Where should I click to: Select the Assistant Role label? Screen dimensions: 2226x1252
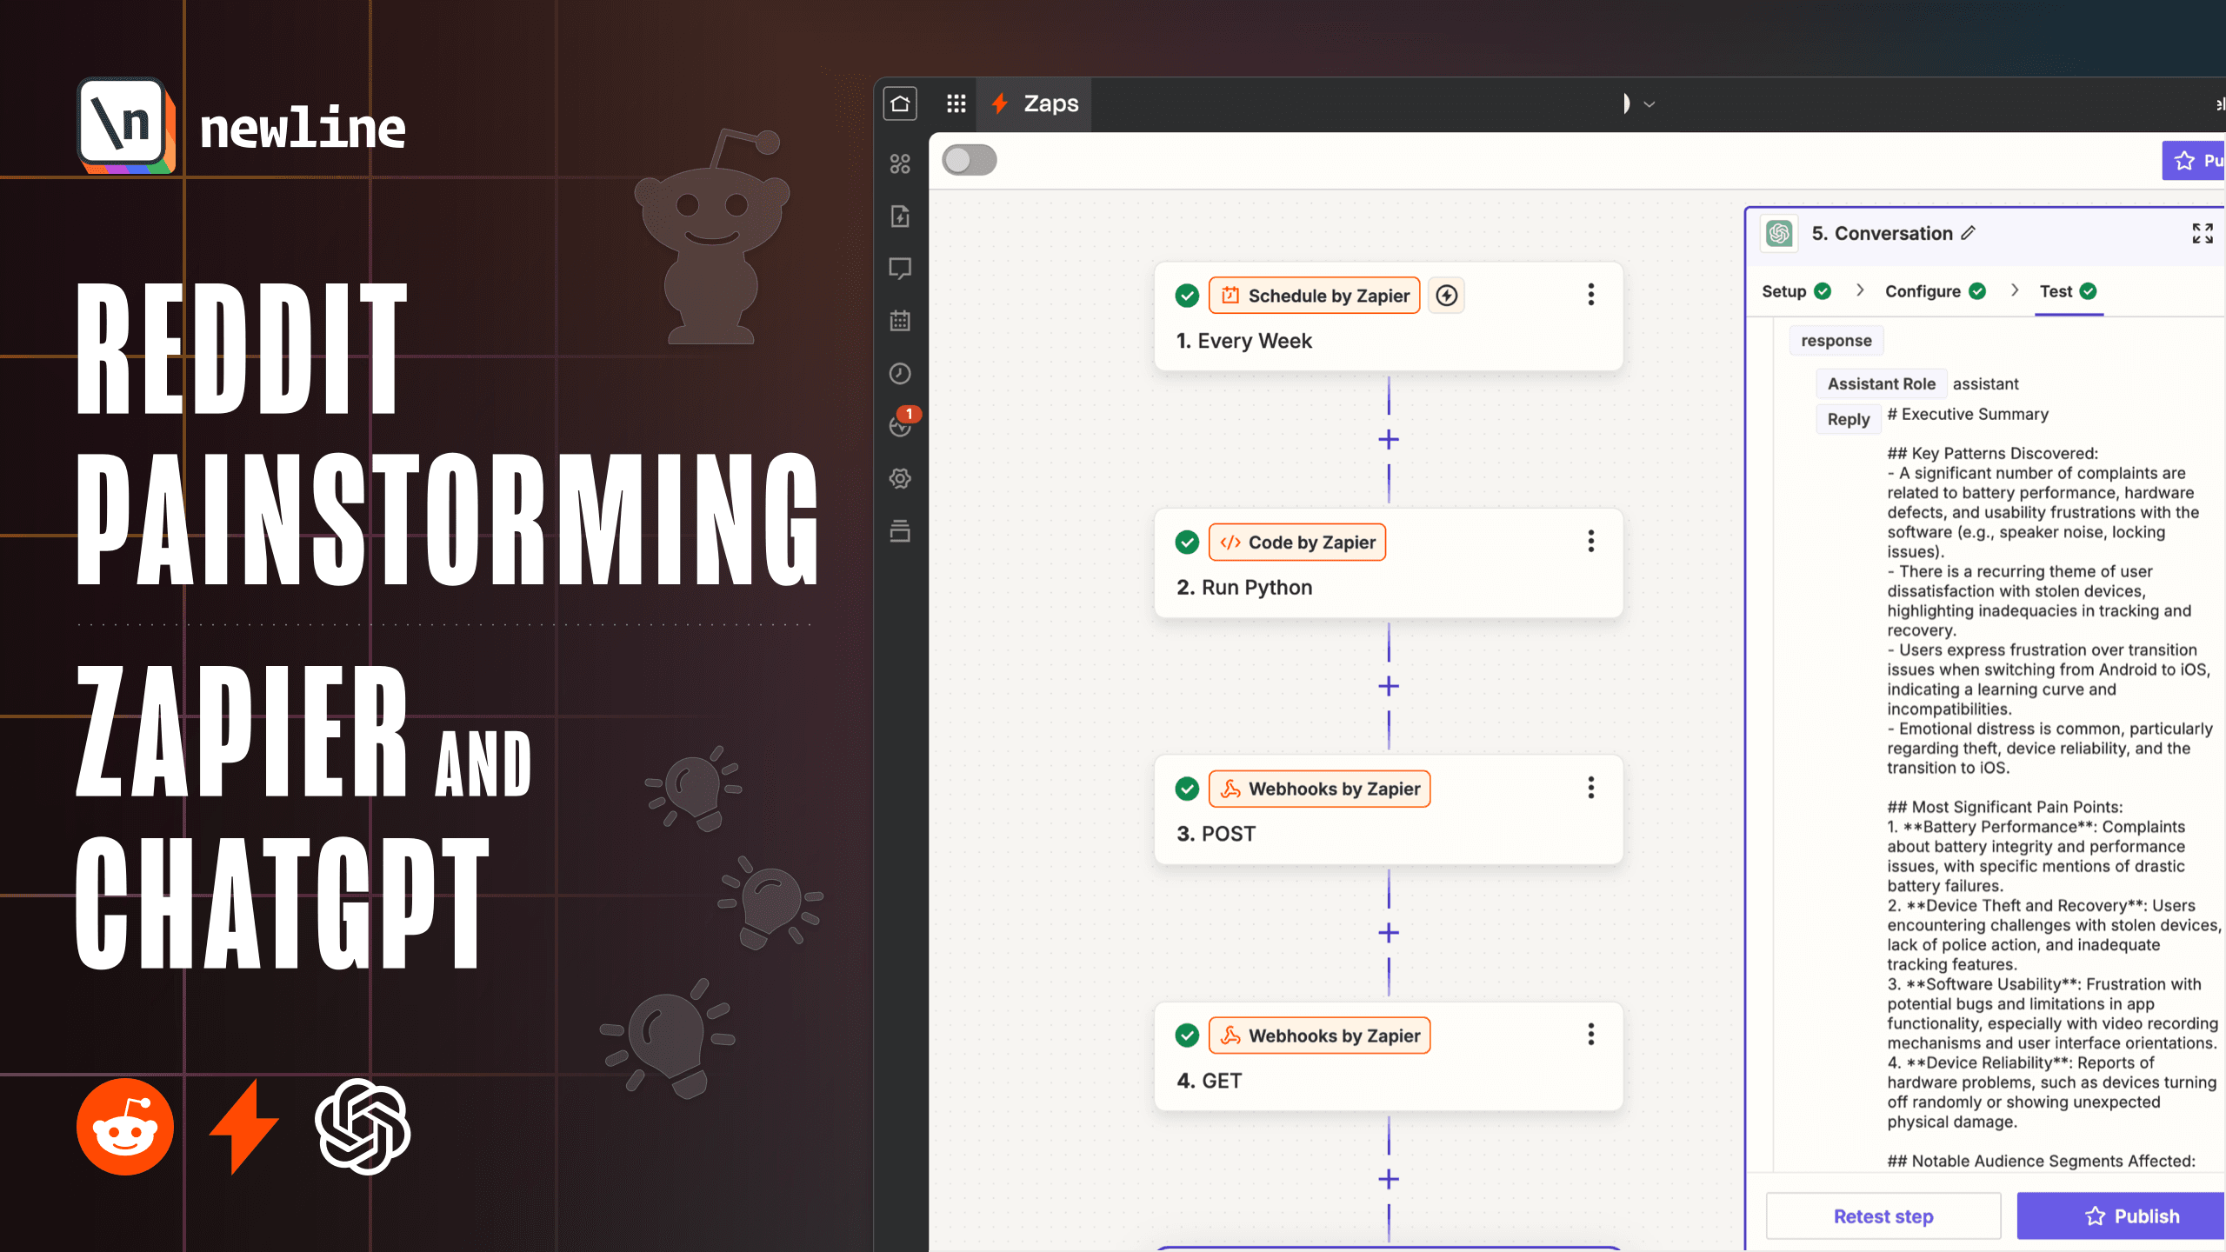(1882, 384)
